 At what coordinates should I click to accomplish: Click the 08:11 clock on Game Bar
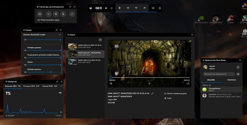(x=98, y=8)
